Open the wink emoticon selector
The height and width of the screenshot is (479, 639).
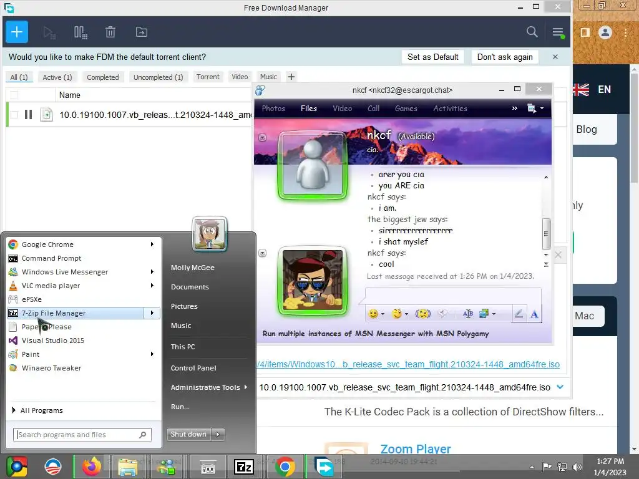(x=399, y=313)
